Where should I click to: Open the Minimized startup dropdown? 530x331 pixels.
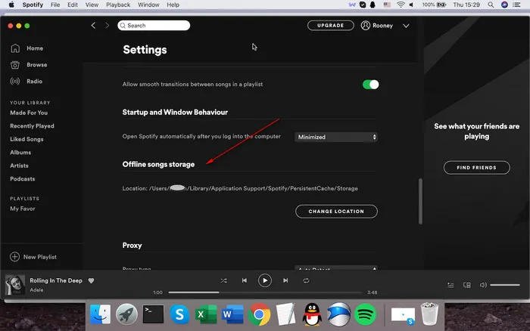click(x=336, y=137)
